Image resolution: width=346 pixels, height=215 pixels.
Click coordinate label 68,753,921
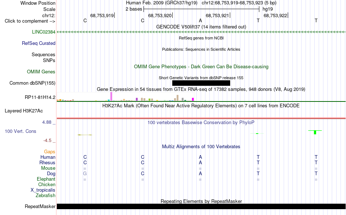(217, 15)
